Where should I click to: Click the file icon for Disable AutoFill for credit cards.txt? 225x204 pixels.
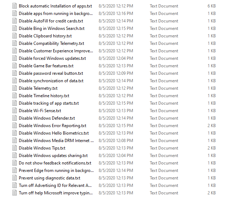coord(15,21)
